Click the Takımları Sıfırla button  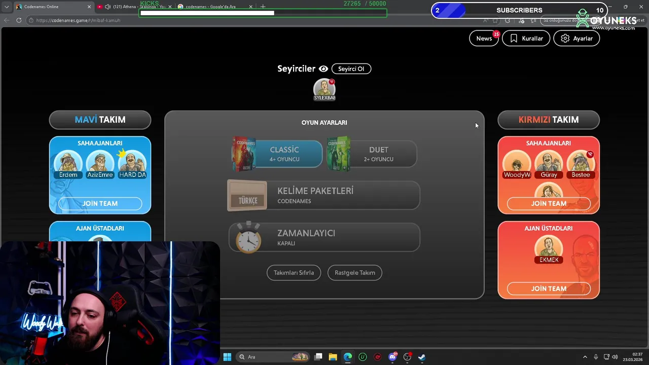point(294,273)
